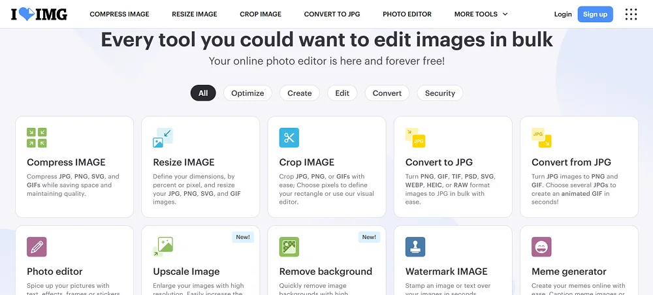Click the Crop IMAGE scissors icon
Image resolution: width=653 pixels, height=295 pixels.
point(289,138)
